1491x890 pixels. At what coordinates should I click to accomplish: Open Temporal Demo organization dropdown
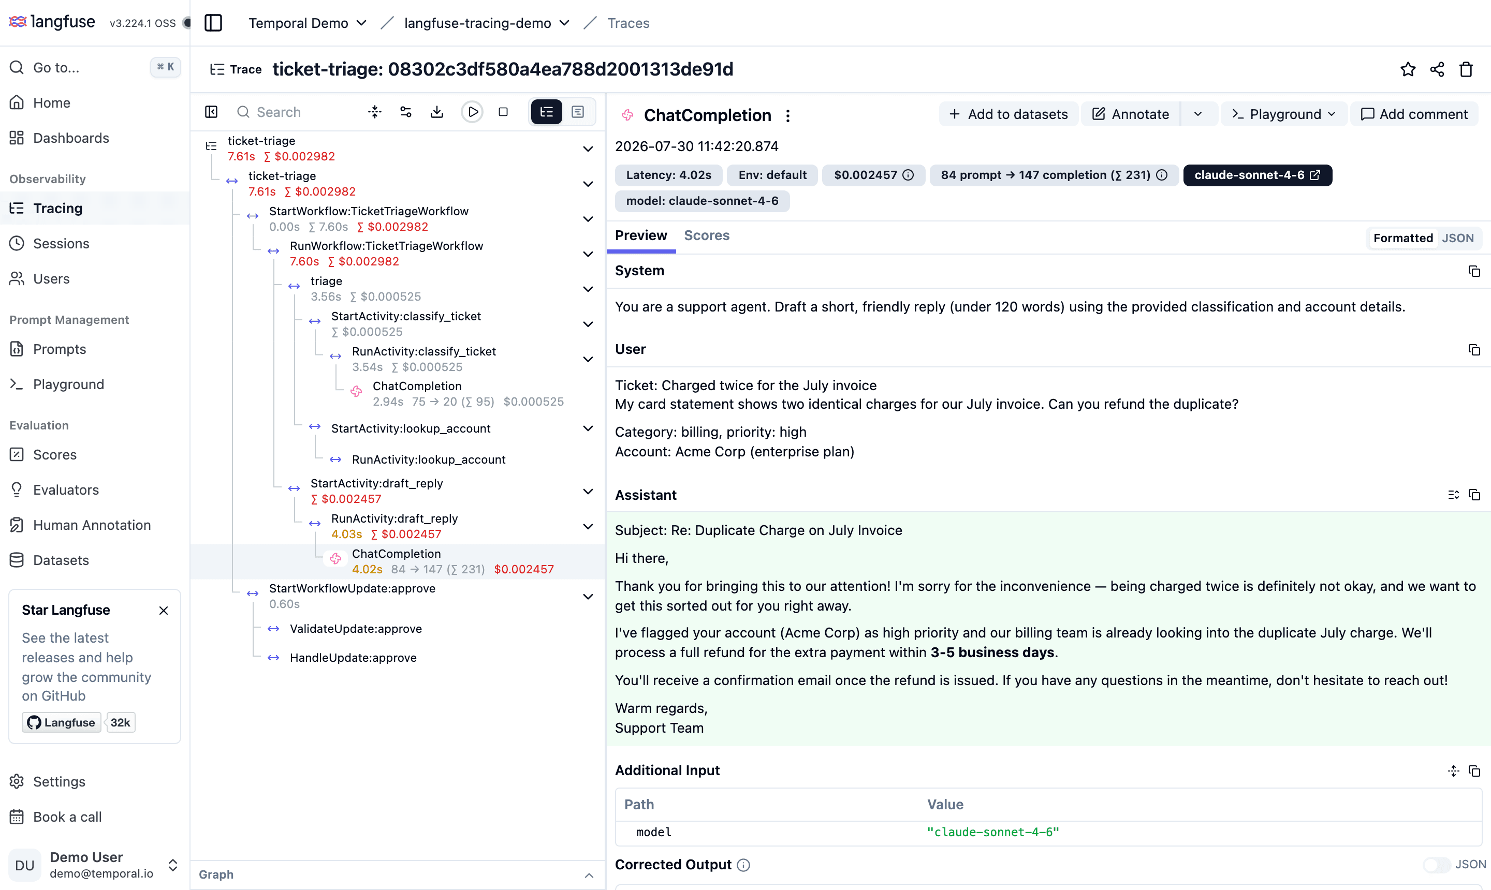click(307, 23)
